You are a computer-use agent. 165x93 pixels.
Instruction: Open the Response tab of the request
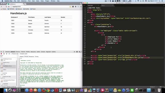click(31, 57)
